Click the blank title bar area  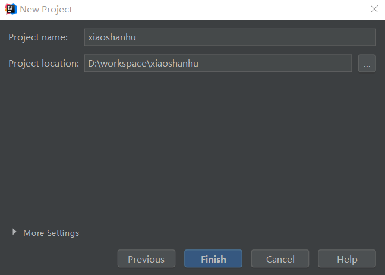[x=220, y=9]
